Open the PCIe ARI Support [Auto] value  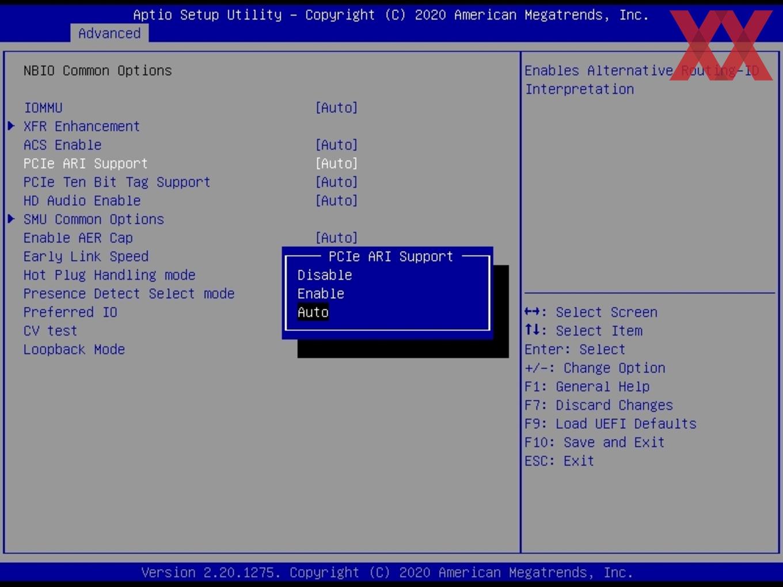[x=337, y=163]
